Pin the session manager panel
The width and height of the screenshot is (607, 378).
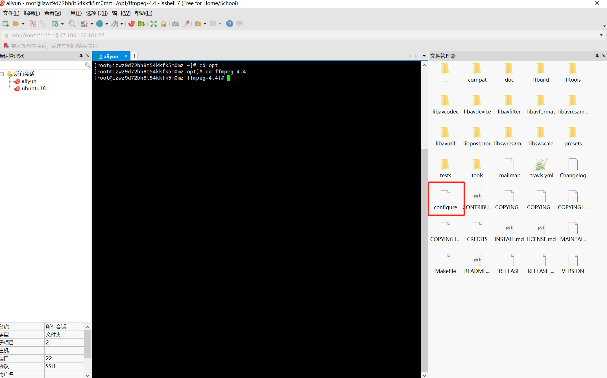[x=81, y=56]
